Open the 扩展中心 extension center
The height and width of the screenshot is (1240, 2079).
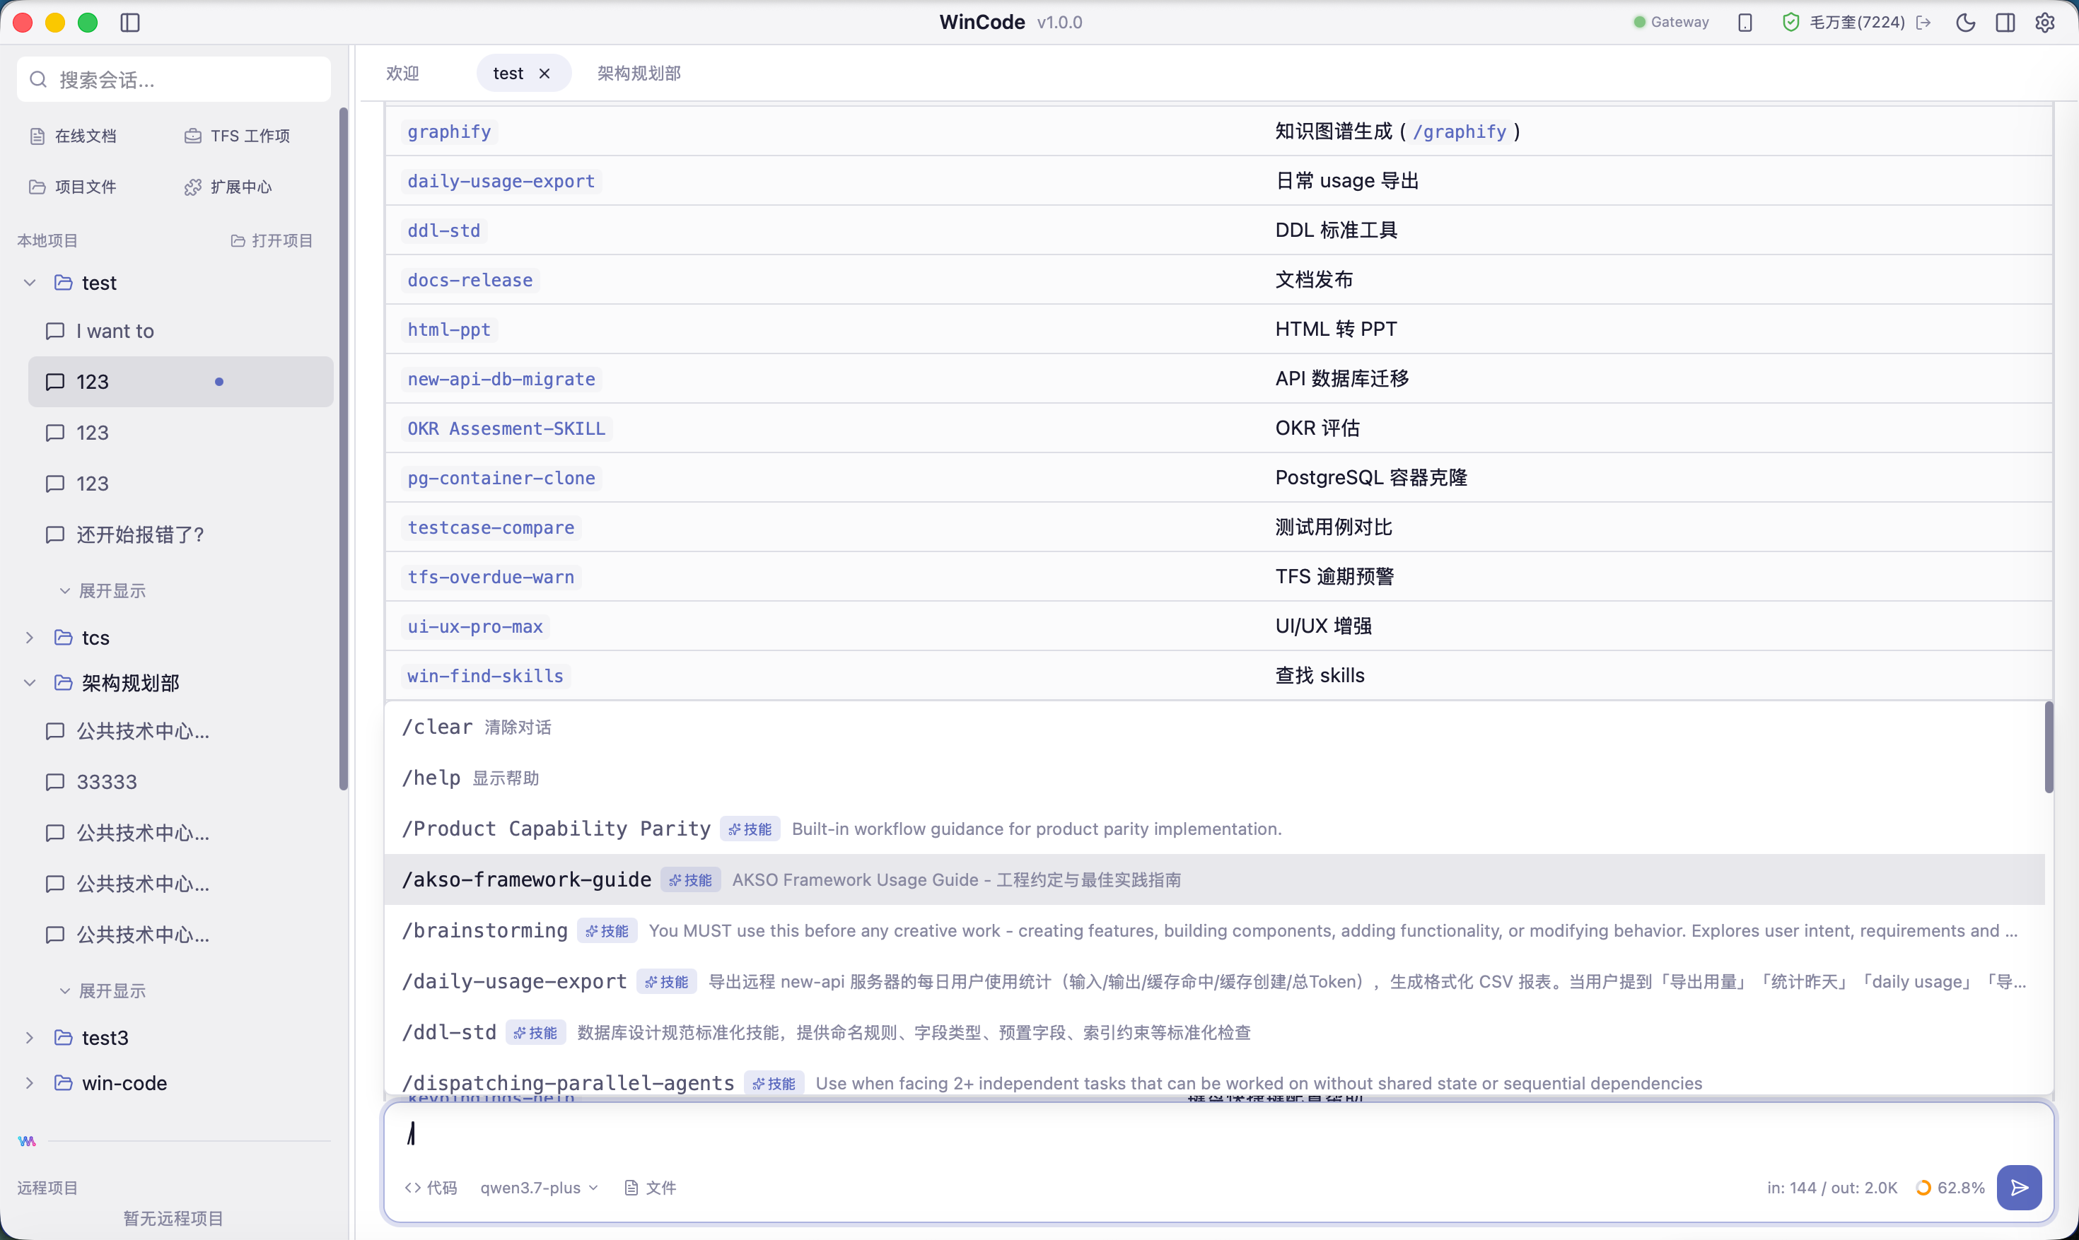coord(228,187)
